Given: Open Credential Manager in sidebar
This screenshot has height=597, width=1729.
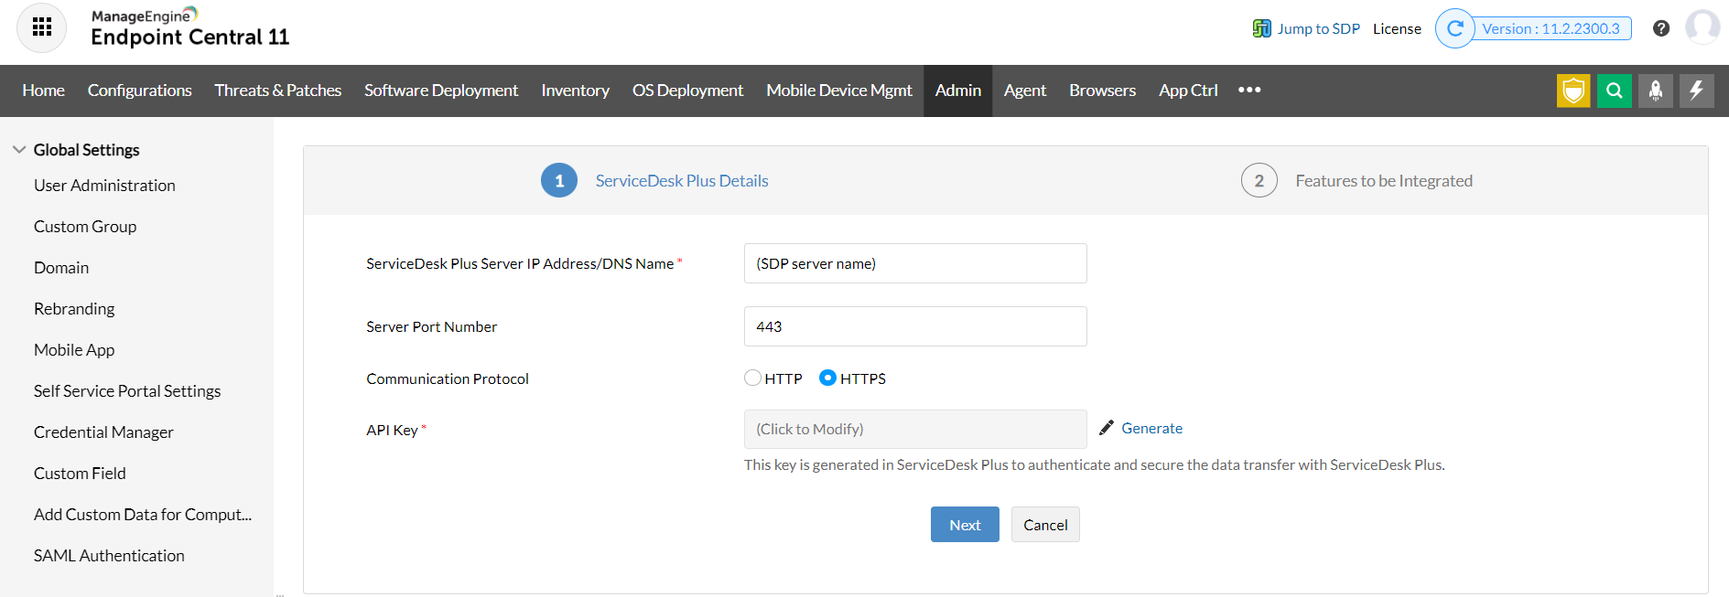Looking at the screenshot, I should [x=103, y=432].
